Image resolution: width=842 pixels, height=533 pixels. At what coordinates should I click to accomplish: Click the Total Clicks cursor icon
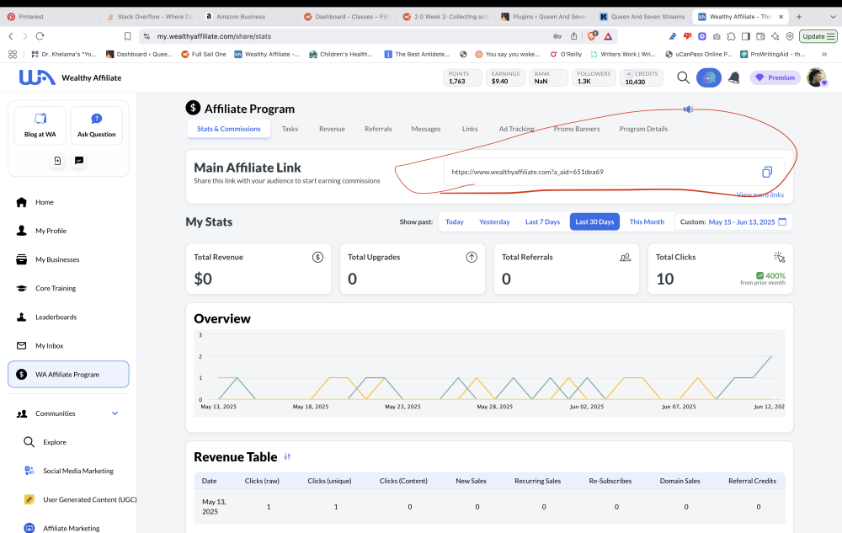pos(779,257)
